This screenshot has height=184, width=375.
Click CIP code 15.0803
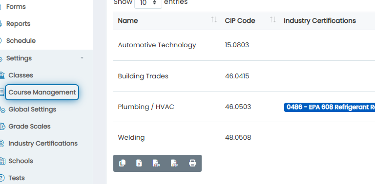click(237, 45)
